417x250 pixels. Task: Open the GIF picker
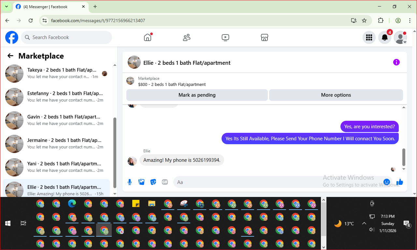coord(165,182)
